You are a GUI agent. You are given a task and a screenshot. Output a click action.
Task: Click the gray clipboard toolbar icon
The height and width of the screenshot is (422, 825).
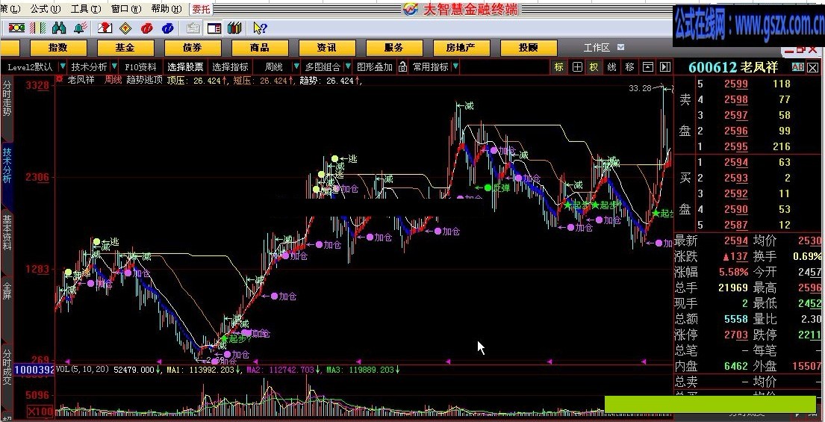pyautogui.click(x=193, y=28)
